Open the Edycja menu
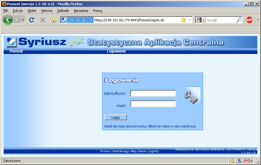Image resolution: width=261 pixels, height=165 pixels. click(x=18, y=11)
